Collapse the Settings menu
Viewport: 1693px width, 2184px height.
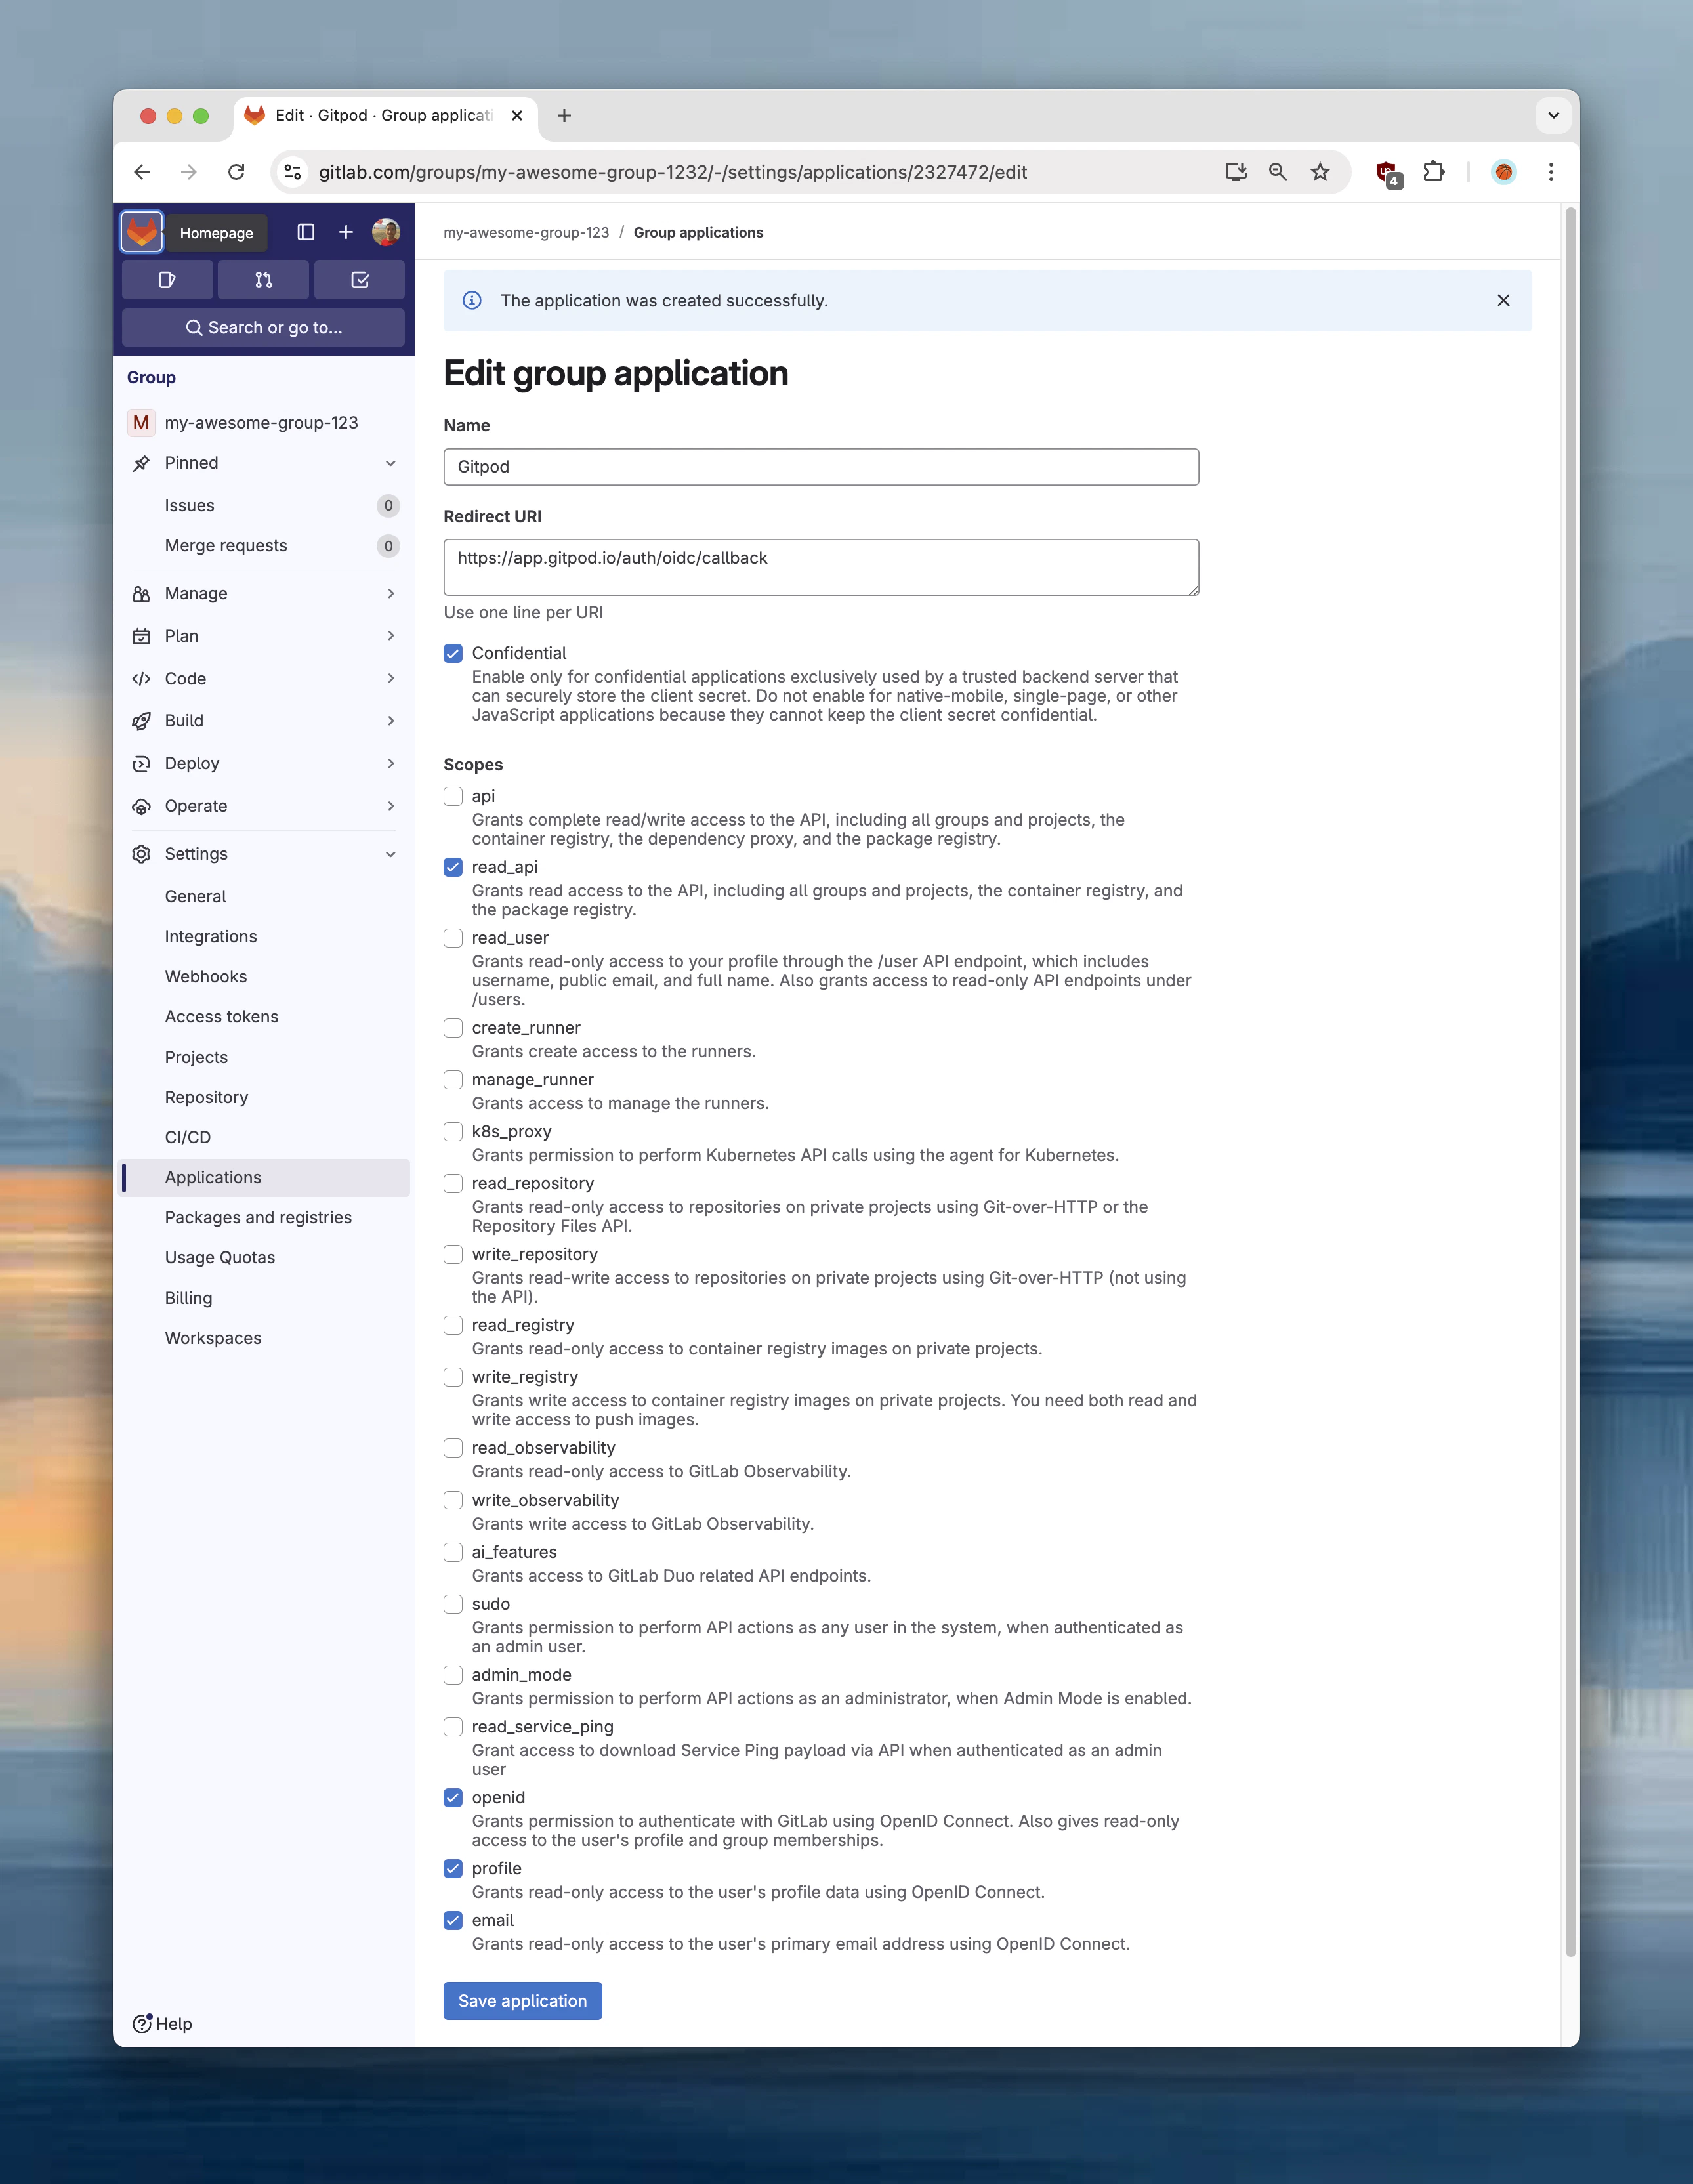click(265, 854)
